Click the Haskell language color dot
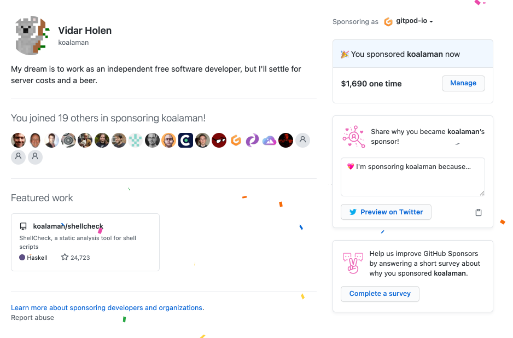This screenshot has width=513, height=338. click(x=22, y=257)
